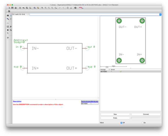168x136 pixels.
Task: Click the IN+ pad in package preview
Action: coord(142,61)
